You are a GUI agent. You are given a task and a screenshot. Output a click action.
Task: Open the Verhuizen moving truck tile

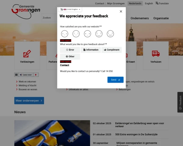(156, 56)
